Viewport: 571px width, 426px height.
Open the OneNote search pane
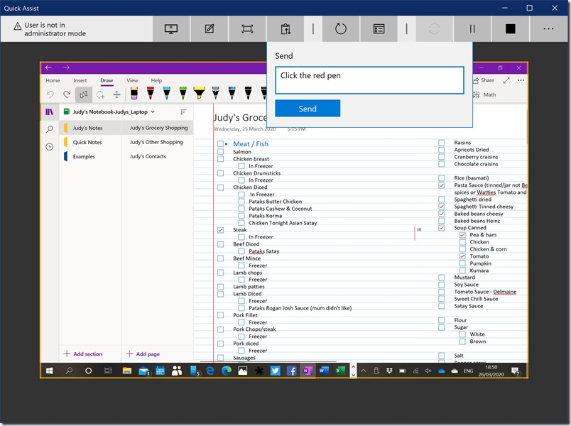[x=49, y=129]
